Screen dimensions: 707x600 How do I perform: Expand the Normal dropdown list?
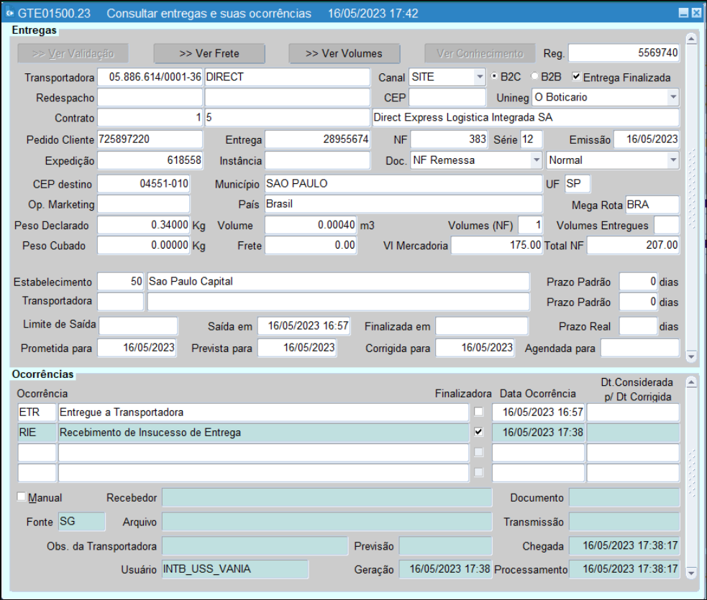672,160
